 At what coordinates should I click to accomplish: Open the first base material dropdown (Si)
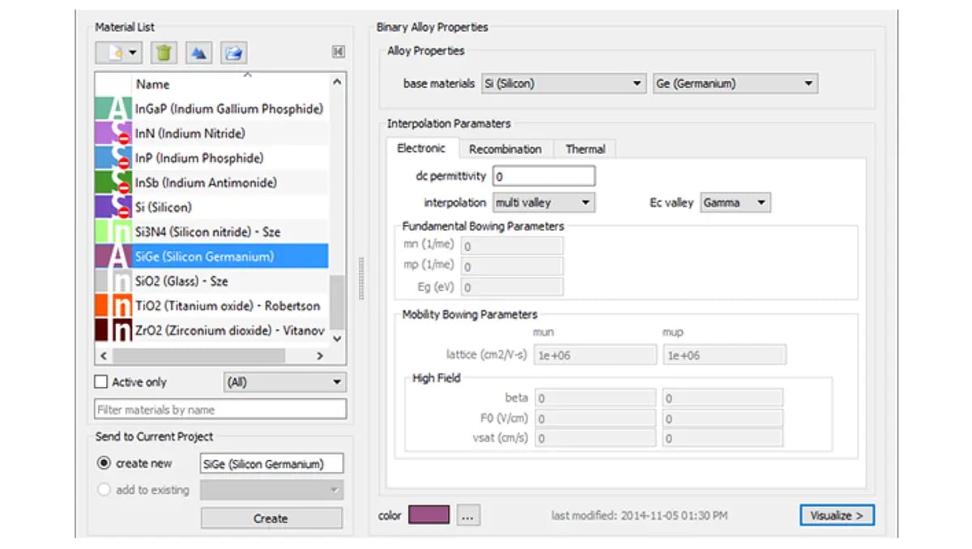coord(563,83)
